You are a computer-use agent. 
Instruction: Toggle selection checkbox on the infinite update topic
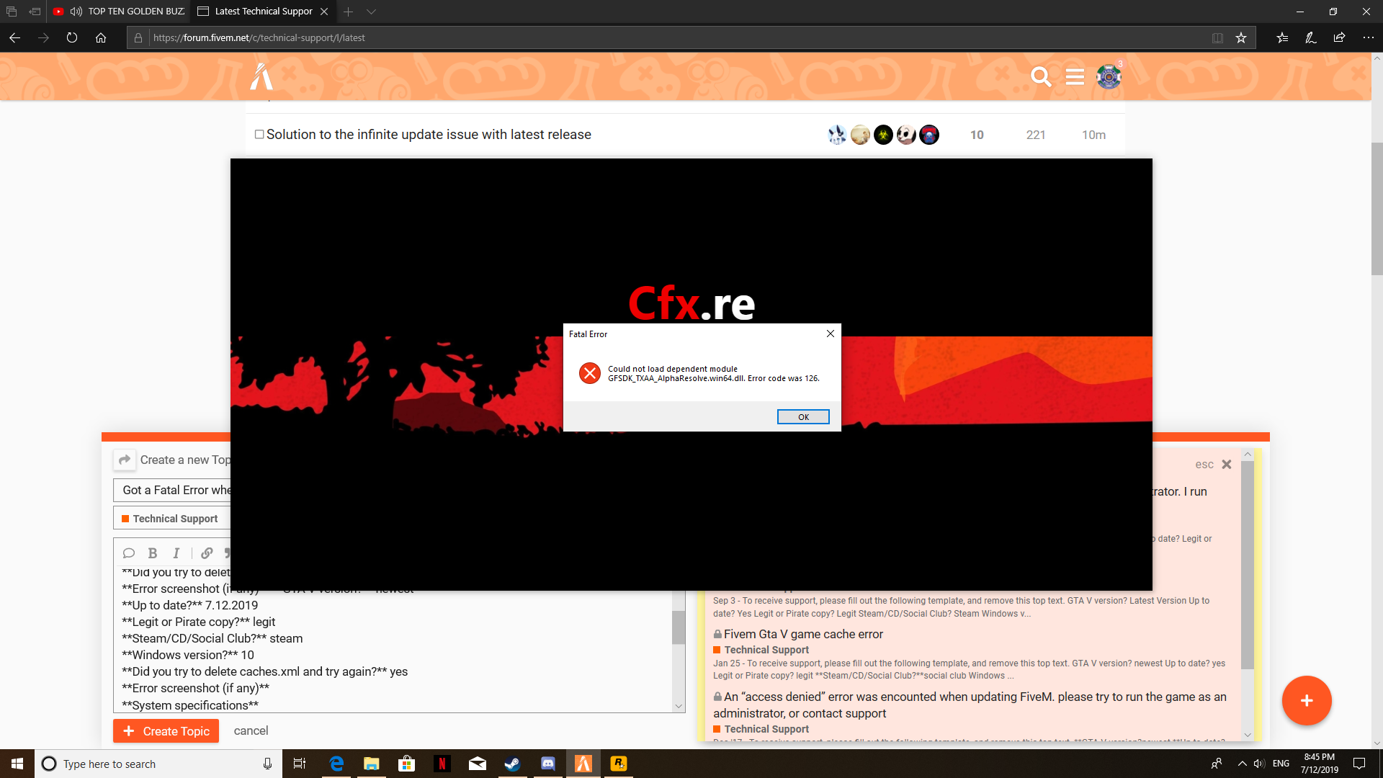click(259, 134)
